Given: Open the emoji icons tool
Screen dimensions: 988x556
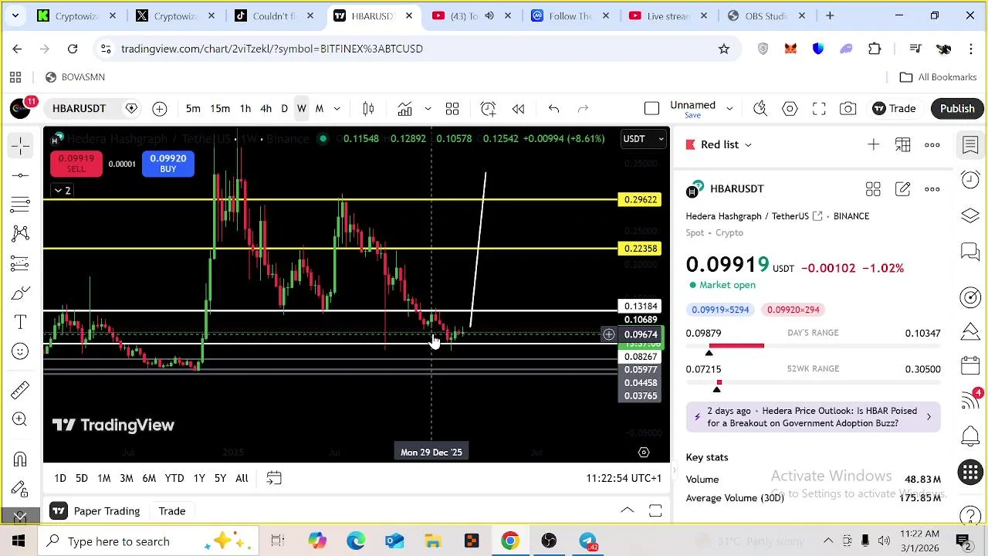Looking at the screenshot, I should (x=21, y=351).
